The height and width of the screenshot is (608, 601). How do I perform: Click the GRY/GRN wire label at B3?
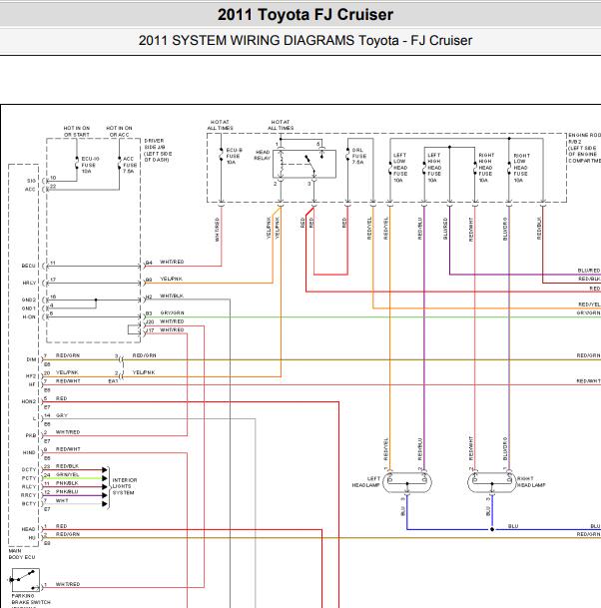172,312
